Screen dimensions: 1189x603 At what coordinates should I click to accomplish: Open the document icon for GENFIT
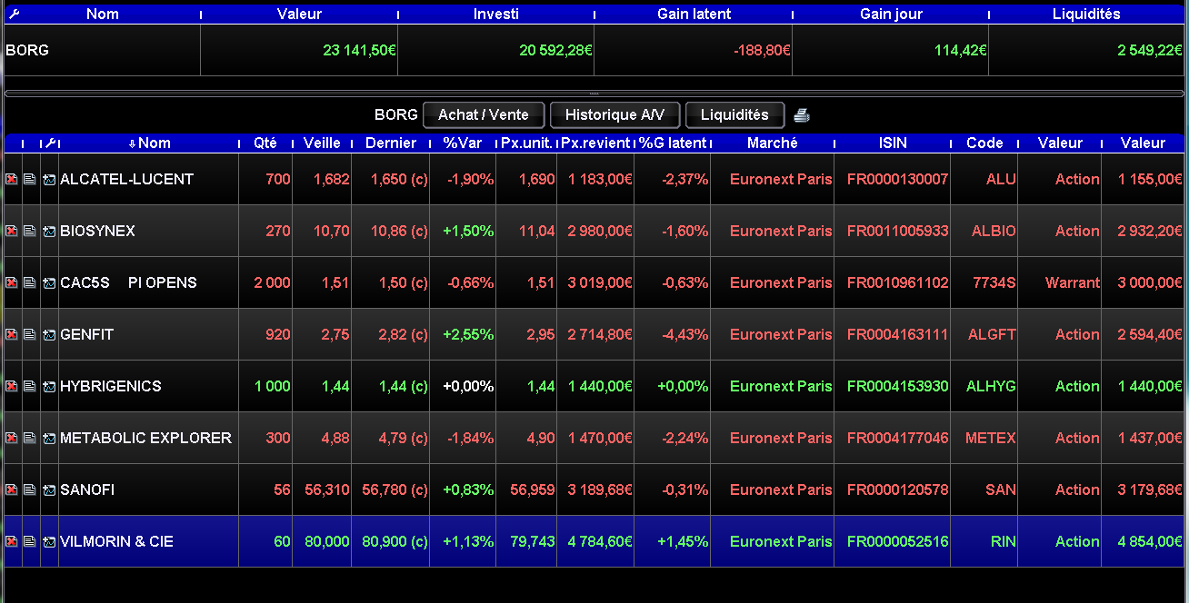click(29, 335)
